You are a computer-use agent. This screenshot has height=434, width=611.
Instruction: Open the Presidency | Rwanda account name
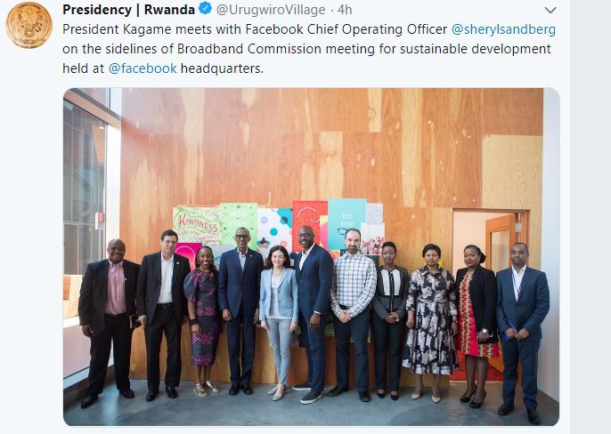[128, 10]
